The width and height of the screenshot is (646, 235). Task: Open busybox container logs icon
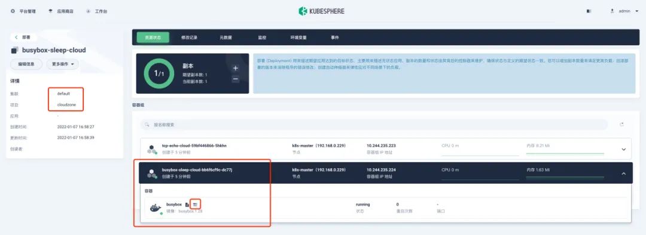187,204
